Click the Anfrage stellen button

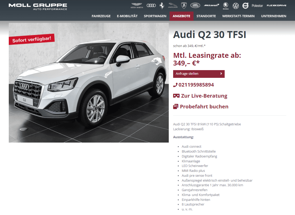[199, 74]
